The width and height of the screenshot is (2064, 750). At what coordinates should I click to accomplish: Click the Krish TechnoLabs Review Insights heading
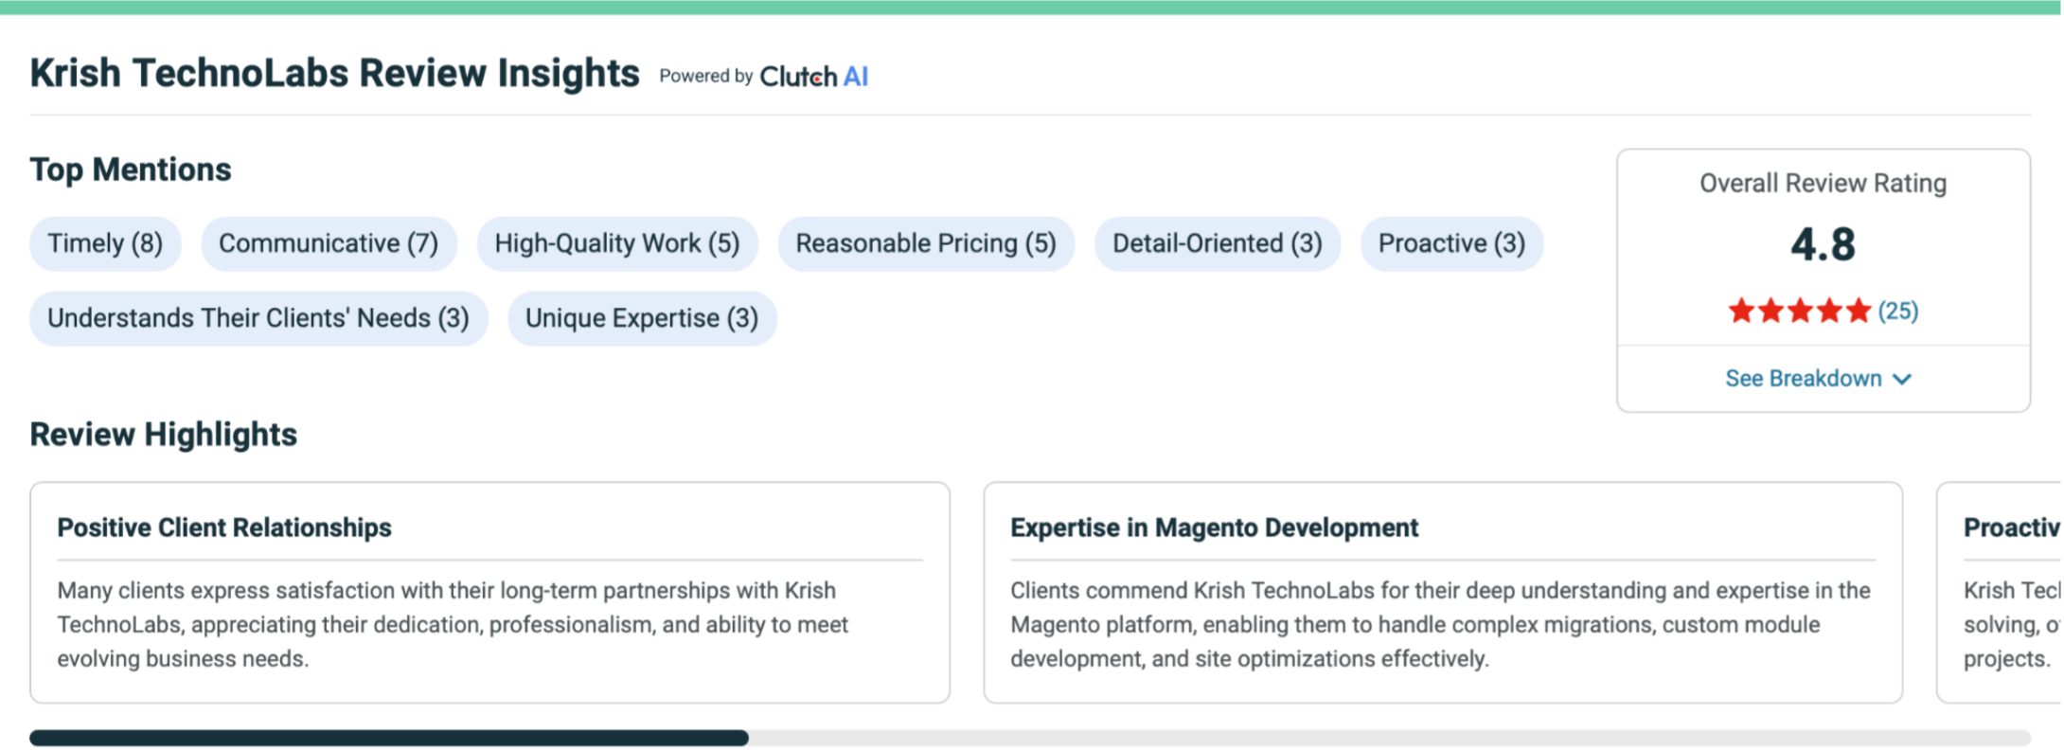[334, 73]
